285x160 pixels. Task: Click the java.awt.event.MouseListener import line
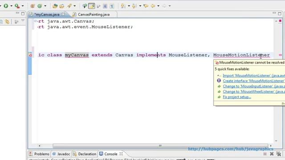point(85,27)
